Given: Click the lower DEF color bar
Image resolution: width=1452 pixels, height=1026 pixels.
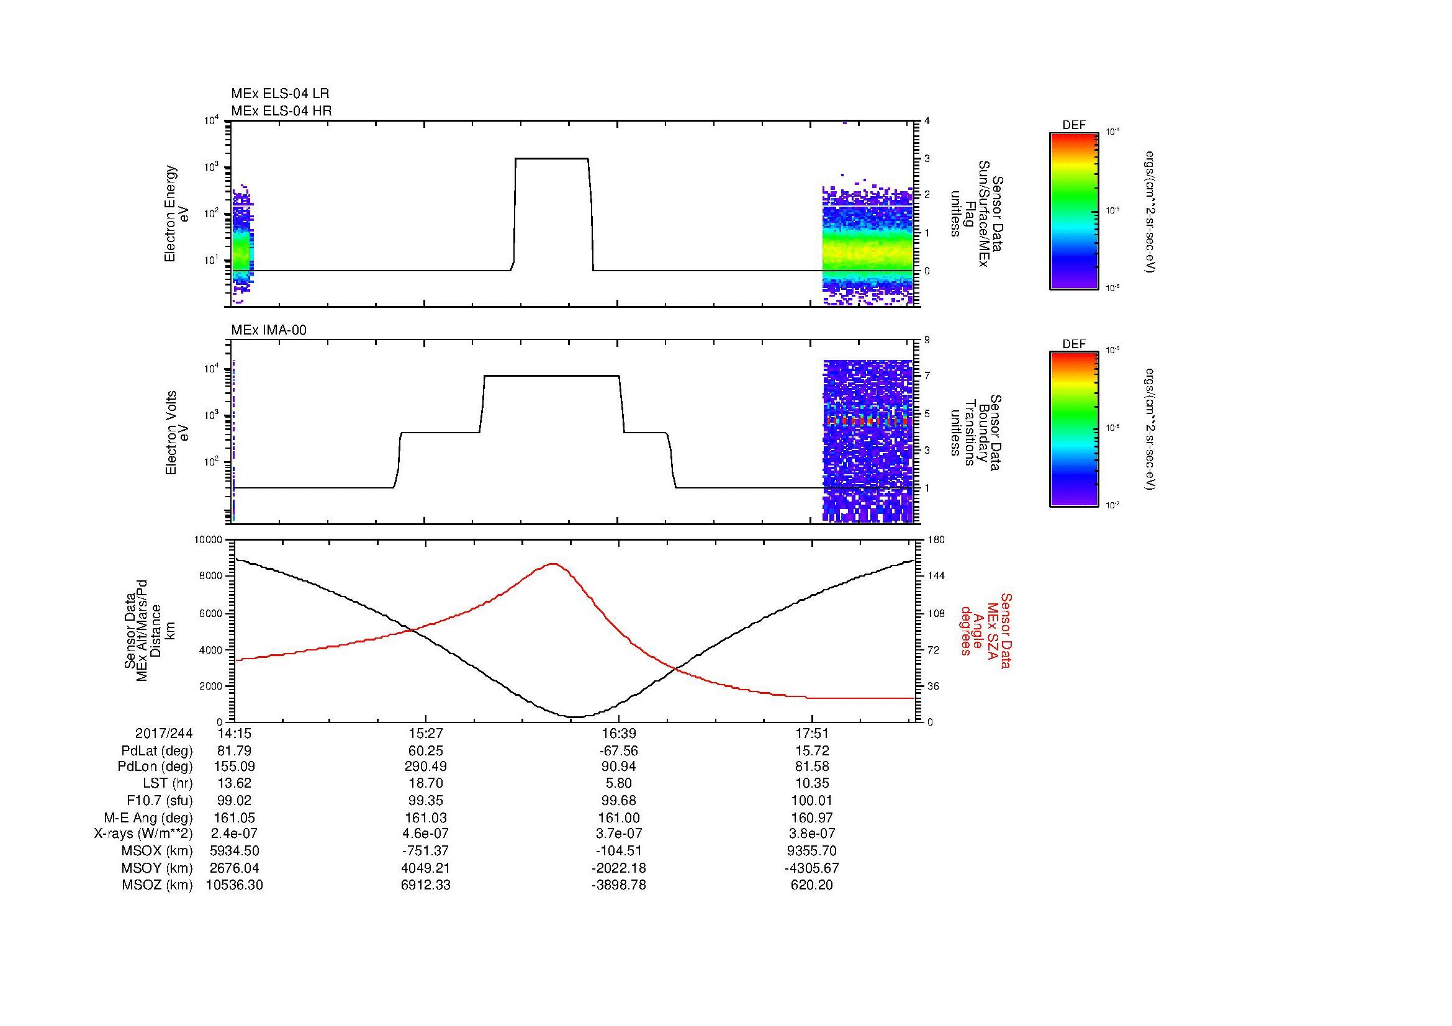Looking at the screenshot, I should 1073,430.
